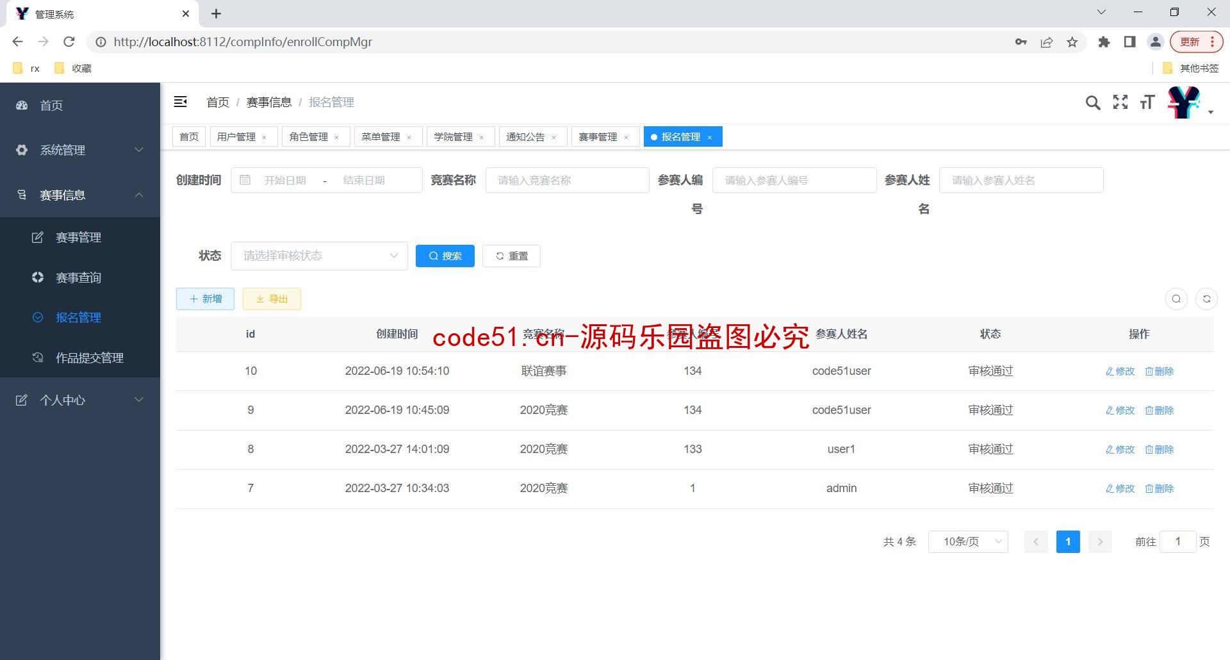Image resolution: width=1230 pixels, height=660 pixels.
Task: Switch to the 首页 tab
Action: (x=189, y=136)
